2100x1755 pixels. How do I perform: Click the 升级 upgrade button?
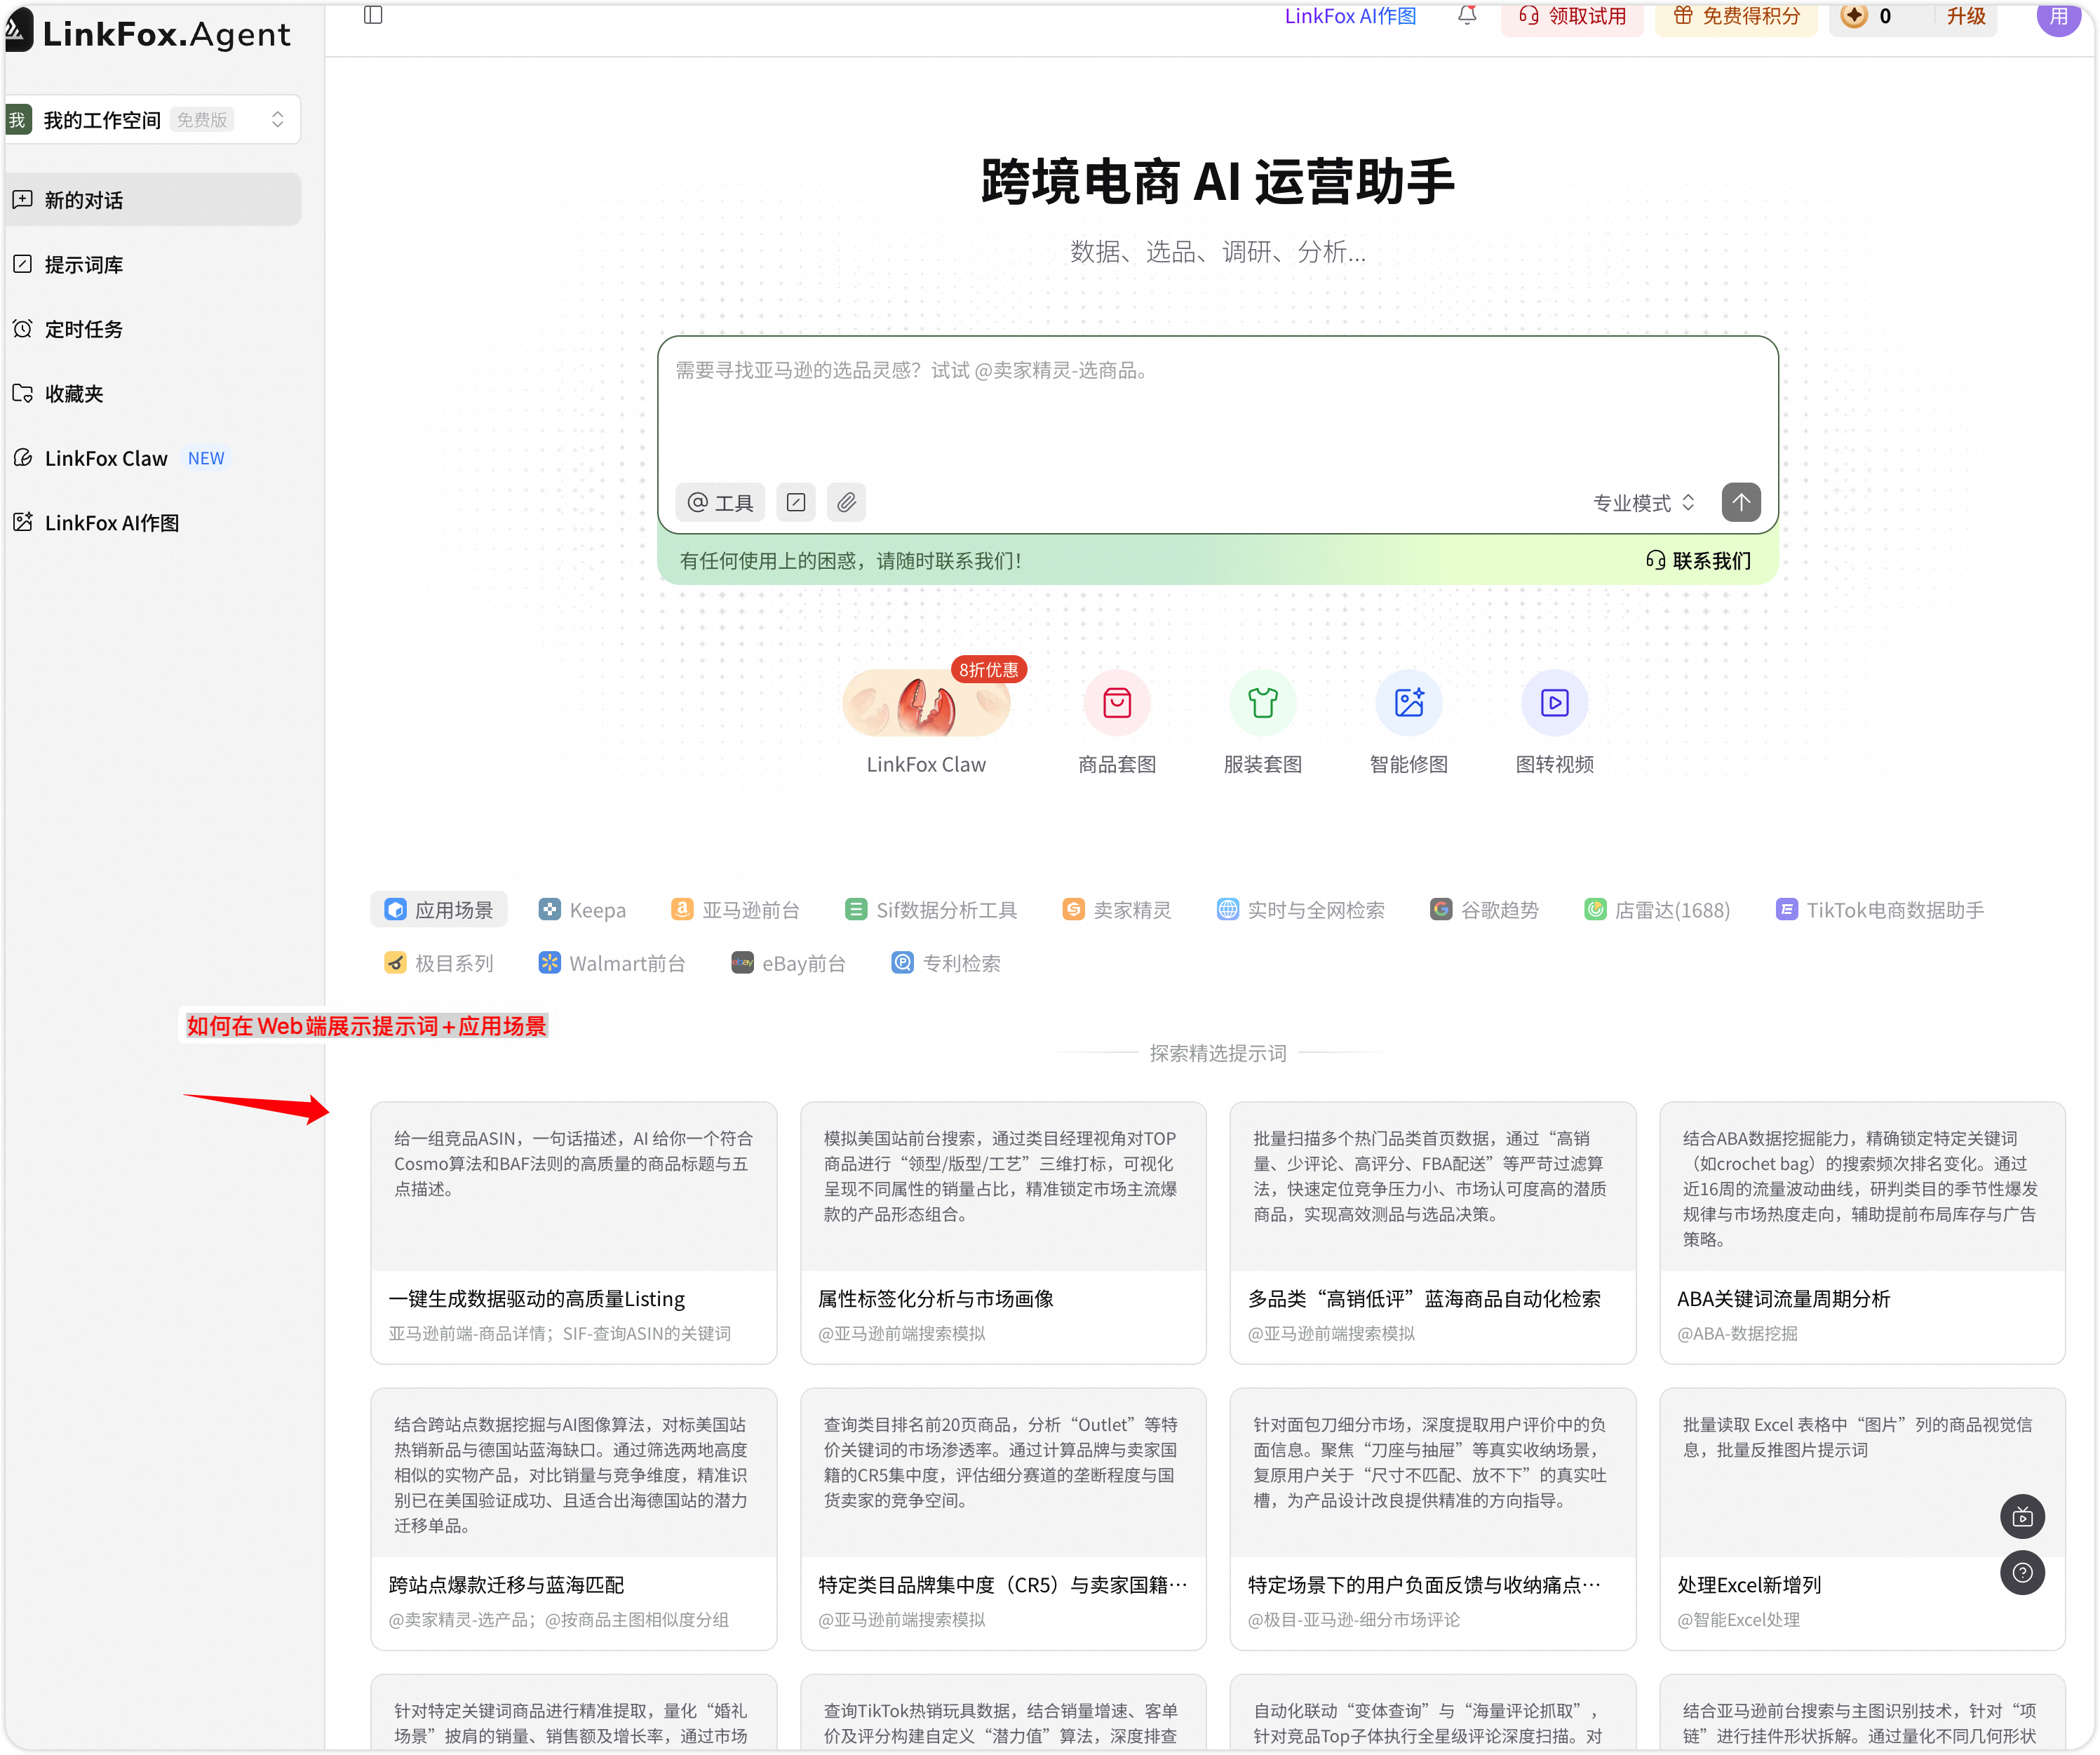click(x=1965, y=16)
